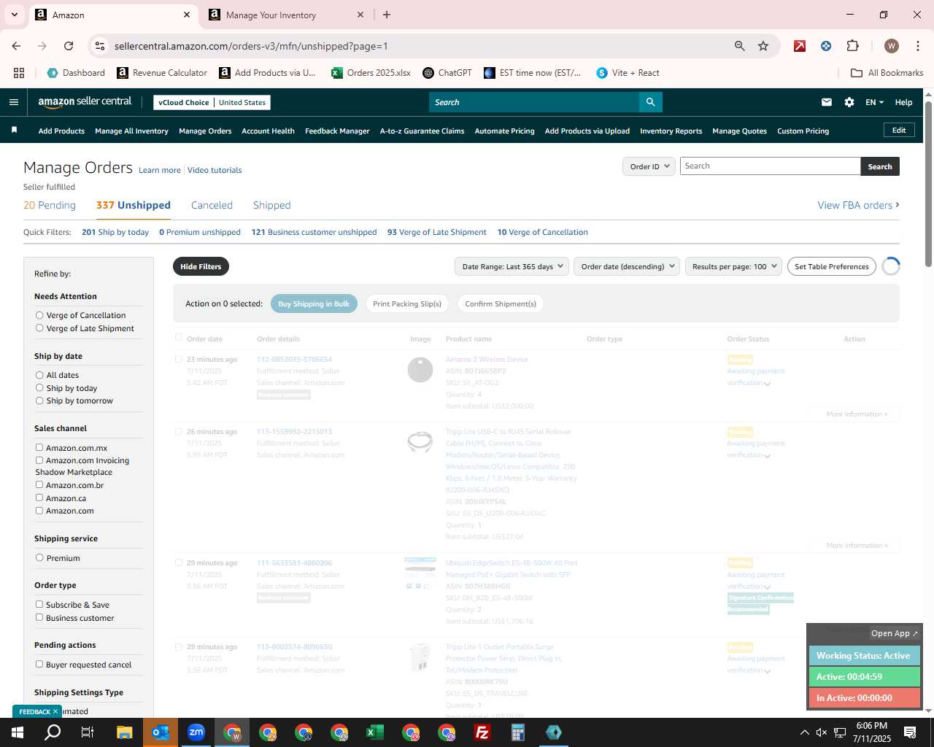Open Vite + React bookmark
The height and width of the screenshot is (747, 934).
click(628, 73)
